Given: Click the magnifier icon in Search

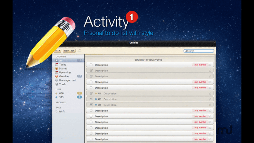Looking at the screenshot, I should pyautogui.click(x=186, y=51).
